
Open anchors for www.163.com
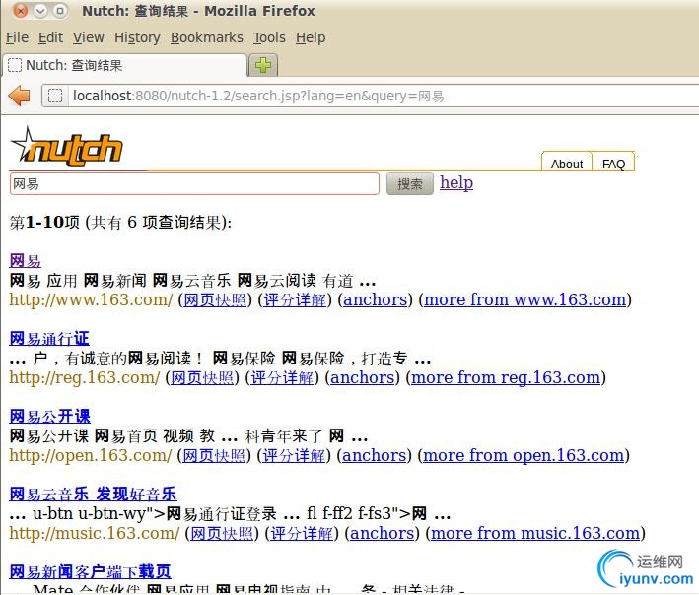pos(376,300)
